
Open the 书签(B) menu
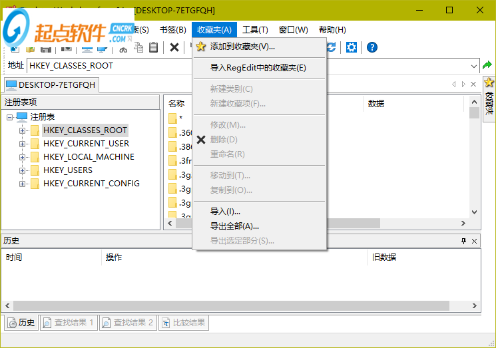172,30
